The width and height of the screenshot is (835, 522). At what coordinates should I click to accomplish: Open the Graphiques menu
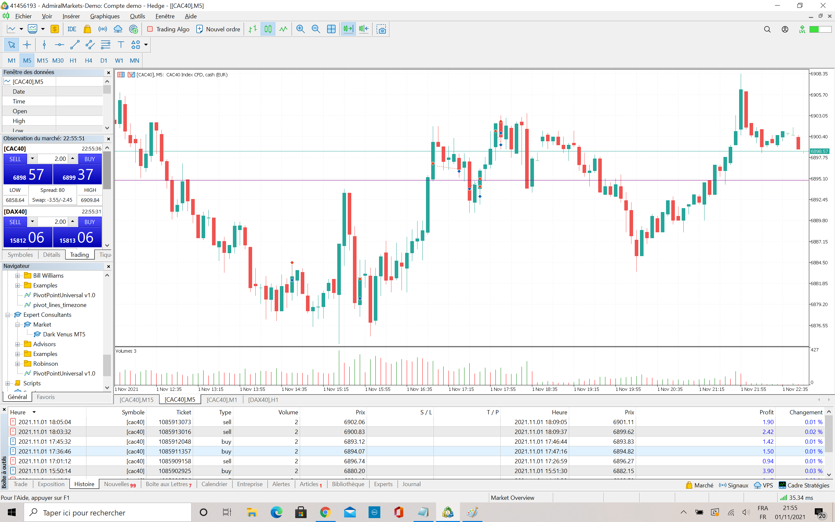point(105,16)
